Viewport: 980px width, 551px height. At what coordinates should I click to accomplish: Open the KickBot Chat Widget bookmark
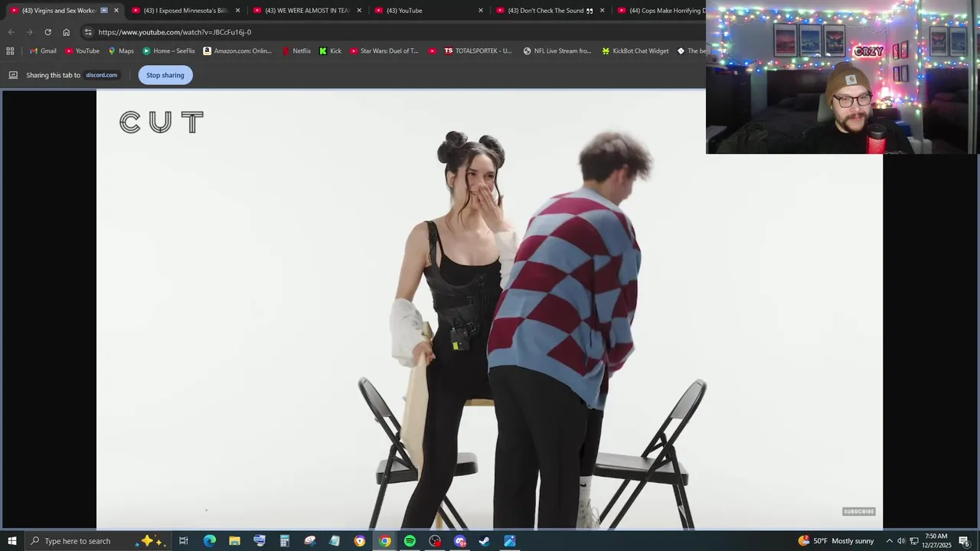635,51
